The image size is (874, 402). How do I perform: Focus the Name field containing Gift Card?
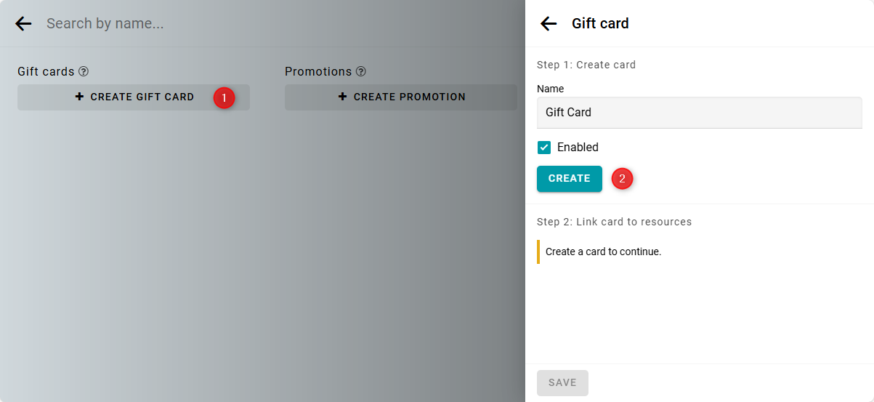(699, 113)
